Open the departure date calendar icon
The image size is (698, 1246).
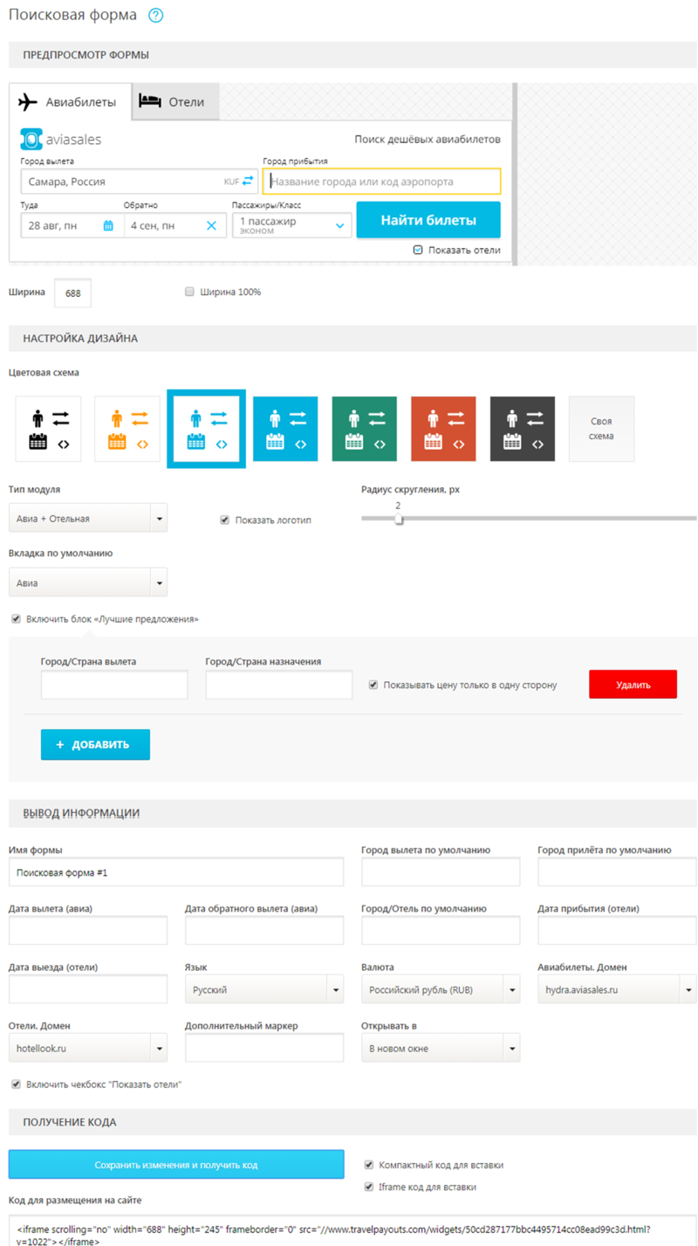coord(108,225)
